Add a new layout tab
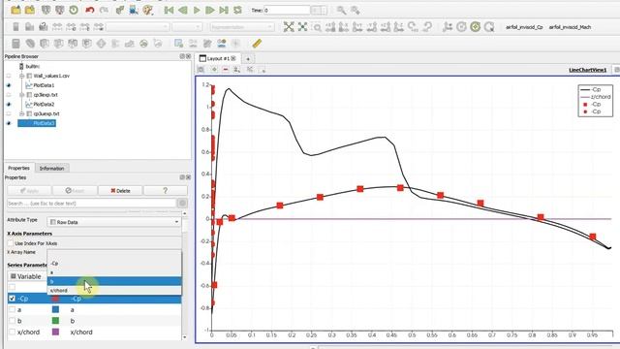 pos(248,59)
